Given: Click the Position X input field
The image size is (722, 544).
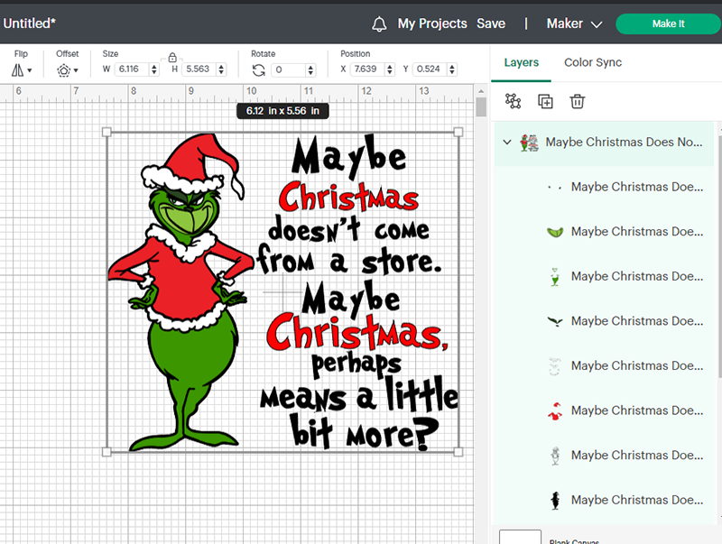Looking at the screenshot, I should click(x=367, y=69).
